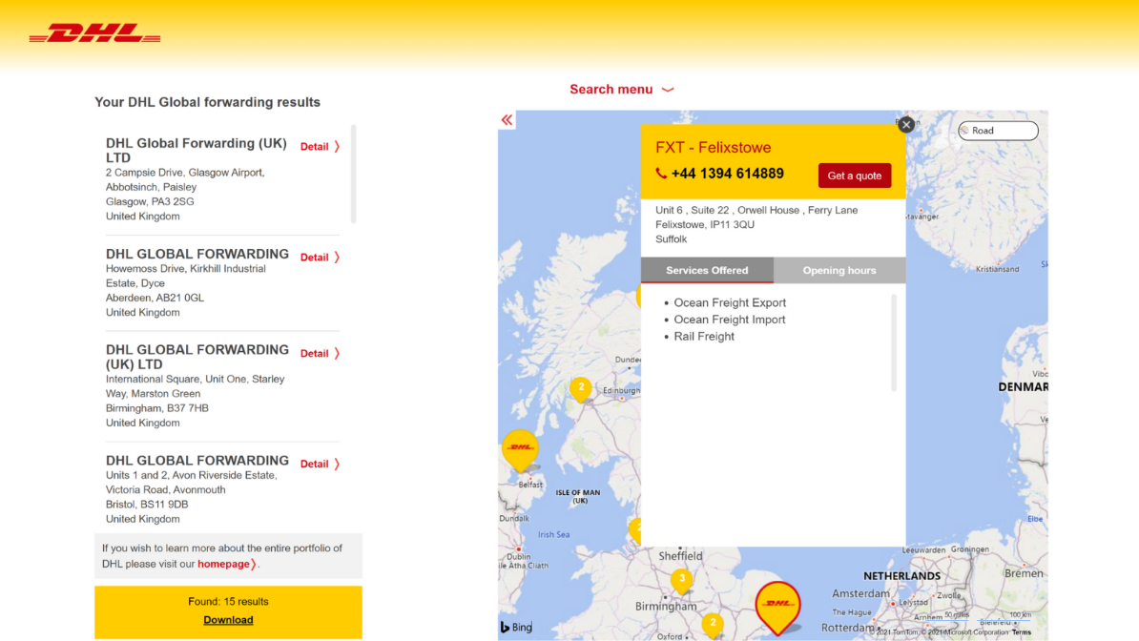Switch to the Opening hours tab
1139x641 pixels.
[839, 270]
